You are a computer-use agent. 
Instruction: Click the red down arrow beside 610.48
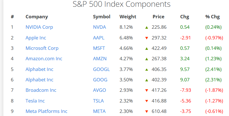click(147, 111)
